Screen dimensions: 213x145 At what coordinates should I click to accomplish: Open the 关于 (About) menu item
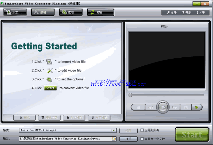coord(201,13)
